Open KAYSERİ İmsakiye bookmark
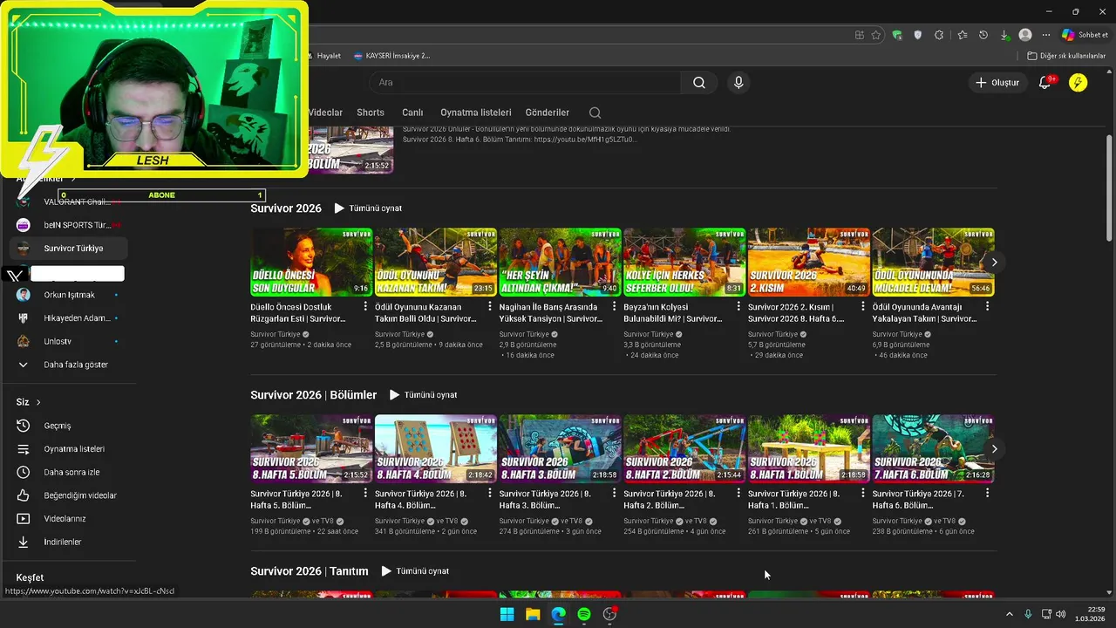This screenshot has width=1116, height=628. coord(392,56)
